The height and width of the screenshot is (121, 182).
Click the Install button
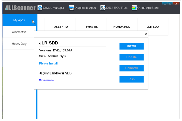[131, 46]
